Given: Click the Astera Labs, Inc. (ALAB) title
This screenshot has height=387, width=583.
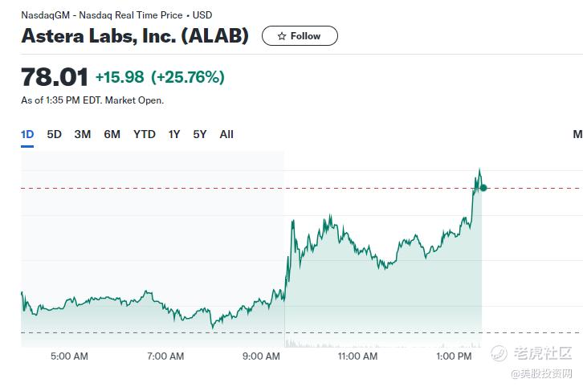Looking at the screenshot, I should click(x=135, y=36).
